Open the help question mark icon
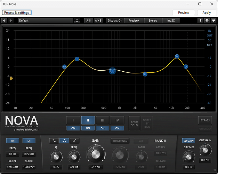This screenshot has height=174, width=233. 200,21
